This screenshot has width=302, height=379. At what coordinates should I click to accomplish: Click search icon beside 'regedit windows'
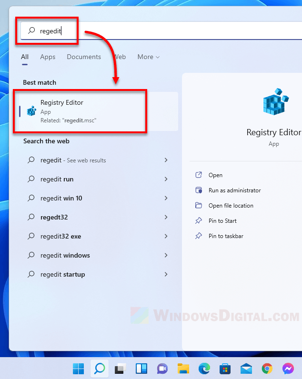coord(31,255)
